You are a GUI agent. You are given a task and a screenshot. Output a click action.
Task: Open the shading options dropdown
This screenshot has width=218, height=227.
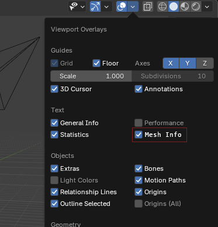pos(207,7)
